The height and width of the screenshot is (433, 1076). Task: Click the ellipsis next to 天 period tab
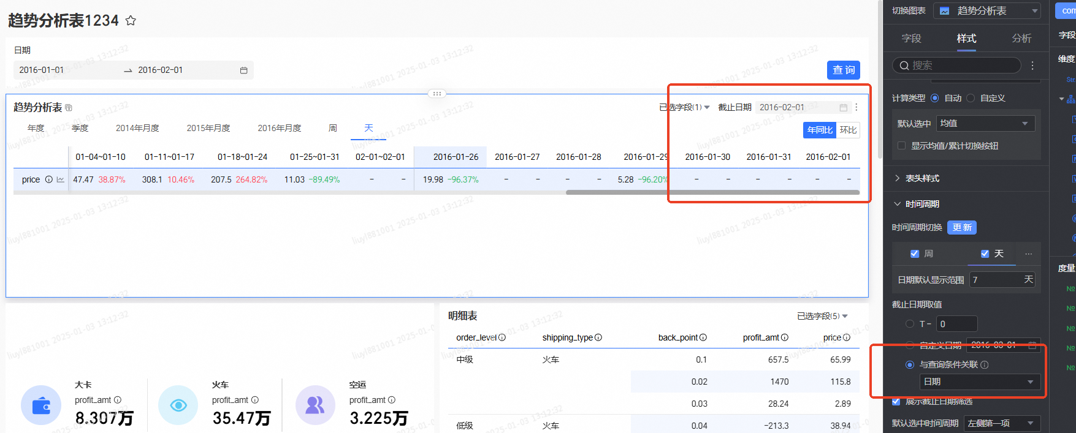click(1028, 254)
